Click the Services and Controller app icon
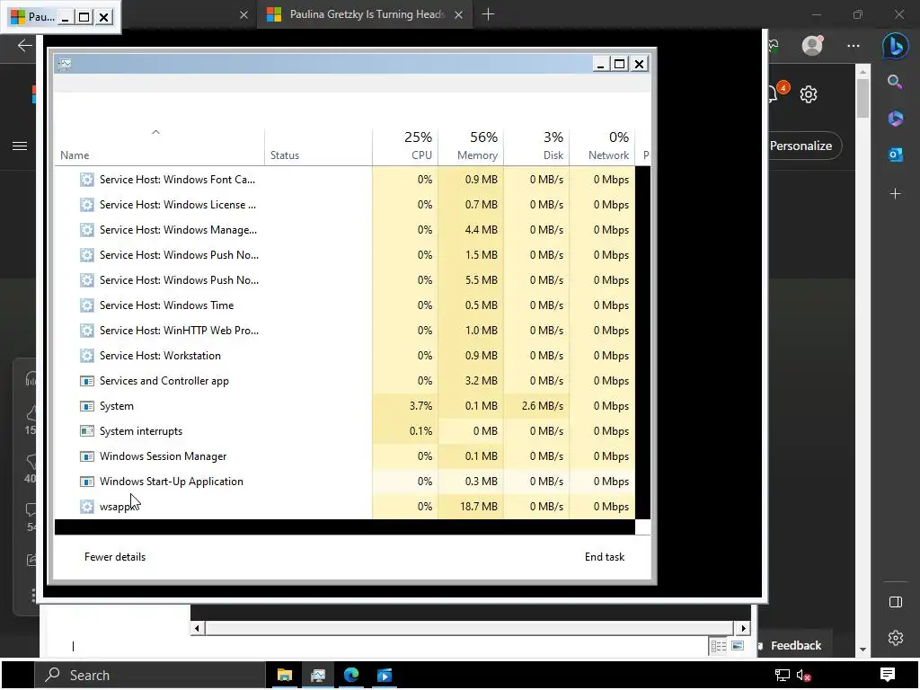Viewport: 920px width, 690px height. (87, 381)
